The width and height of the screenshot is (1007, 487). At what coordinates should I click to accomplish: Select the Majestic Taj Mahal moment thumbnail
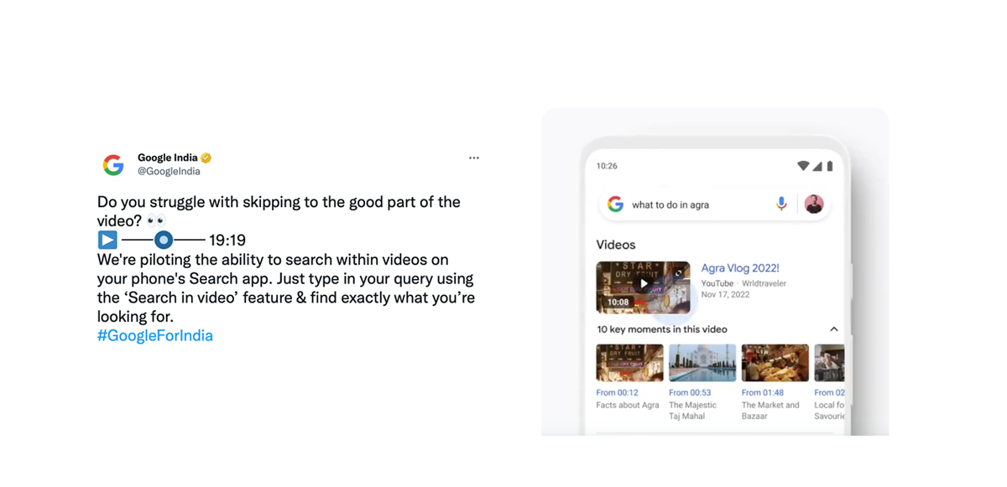point(702,363)
